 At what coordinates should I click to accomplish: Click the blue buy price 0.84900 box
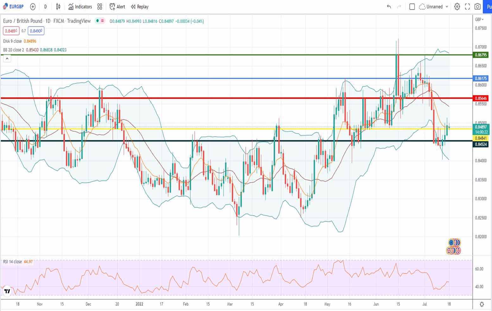[x=36, y=31]
